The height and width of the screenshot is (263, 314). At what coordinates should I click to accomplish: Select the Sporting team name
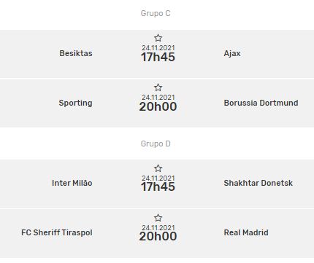click(x=75, y=103)
